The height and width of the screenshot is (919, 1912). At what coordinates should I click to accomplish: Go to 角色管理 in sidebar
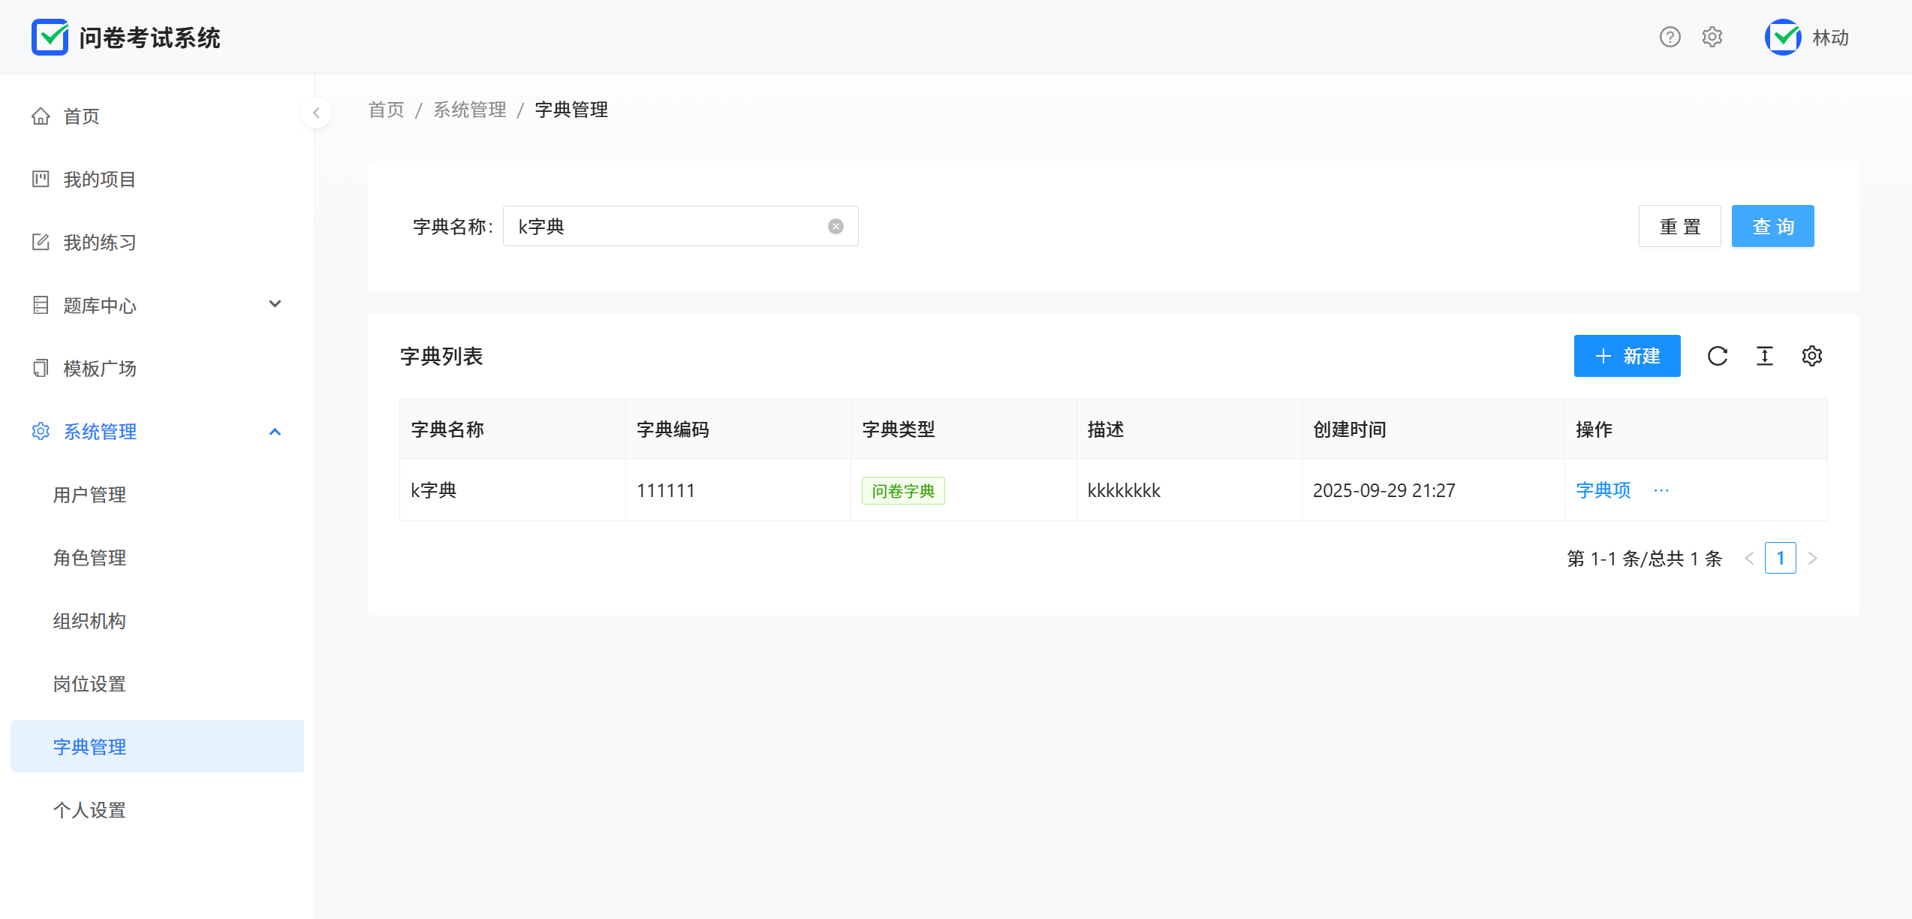tap(89, 558)
